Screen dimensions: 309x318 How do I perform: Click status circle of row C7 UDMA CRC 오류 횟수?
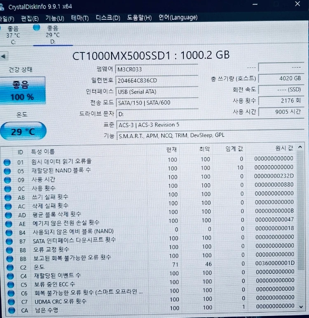coord(11,302)
